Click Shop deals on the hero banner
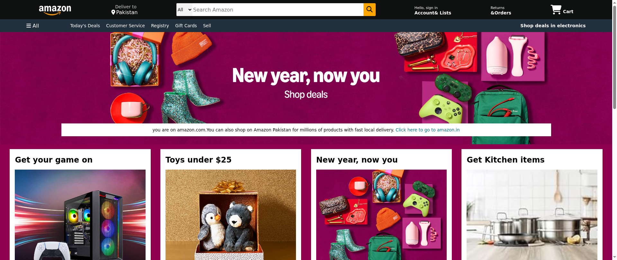This screenshot has width=617, height=260. click(306, 95)
